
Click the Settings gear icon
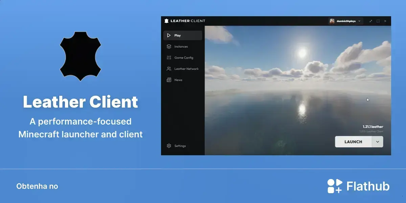[169, 146]
